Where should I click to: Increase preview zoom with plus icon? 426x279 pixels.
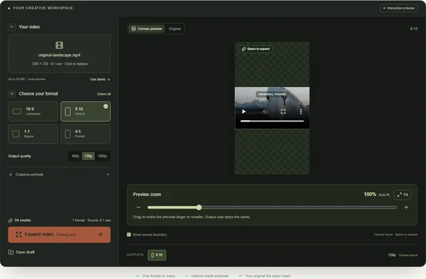coord(406,207)
